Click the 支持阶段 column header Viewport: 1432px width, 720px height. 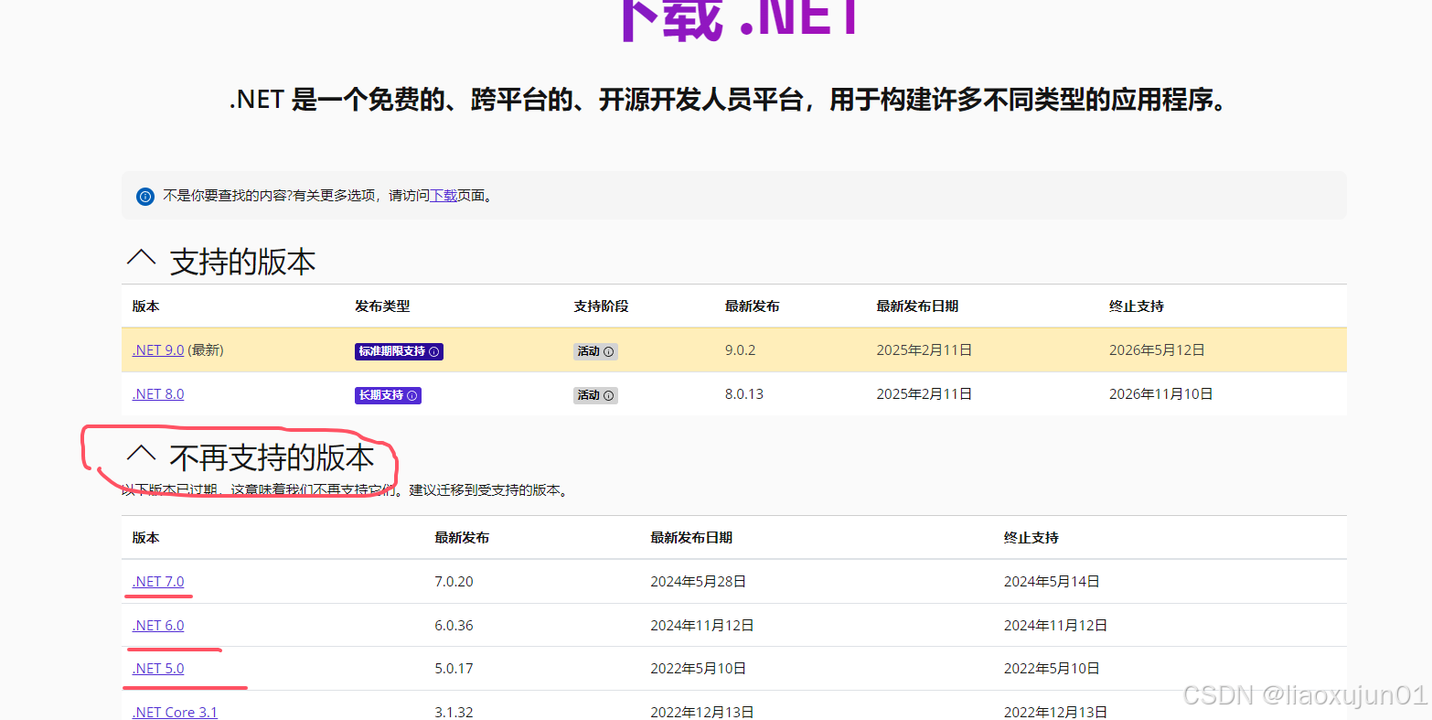coord(601,306)
